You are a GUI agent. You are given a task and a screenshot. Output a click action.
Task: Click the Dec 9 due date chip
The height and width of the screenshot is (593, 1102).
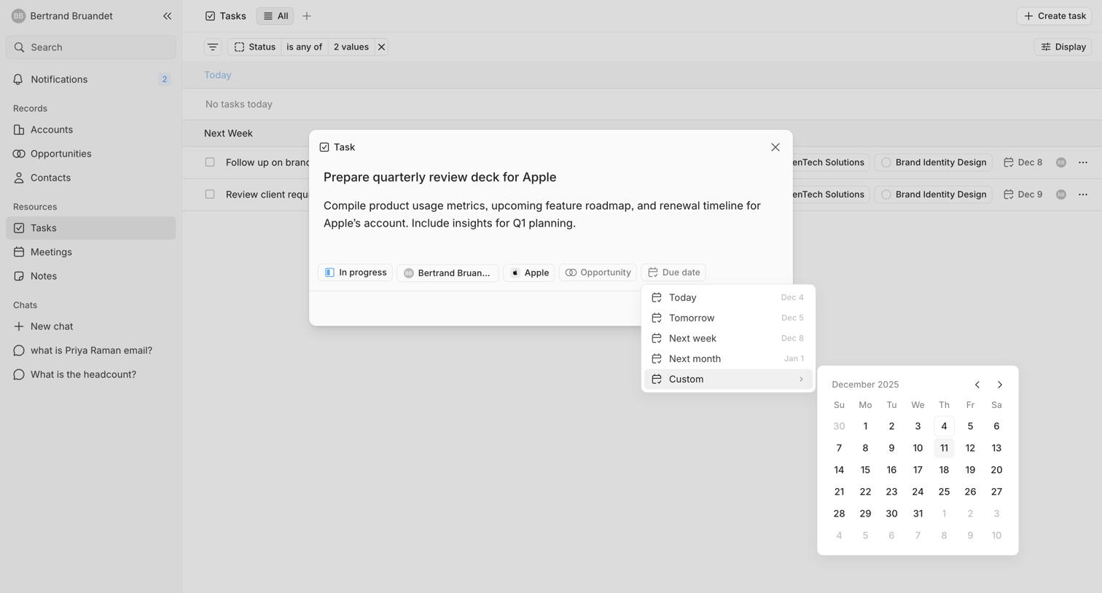point(1023,195)
